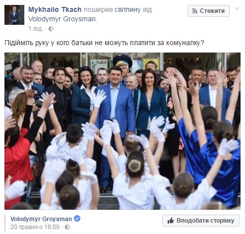The image size is (245, 234).
Task: Click the globe privacy icon beside 1 год.
Action: (51, 29)
